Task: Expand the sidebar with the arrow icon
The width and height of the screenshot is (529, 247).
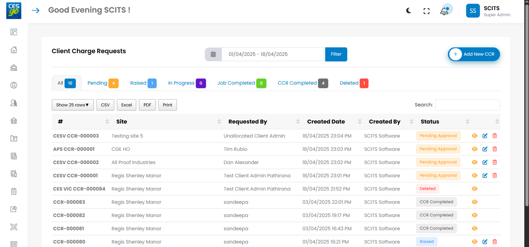Action: point(36,11)
